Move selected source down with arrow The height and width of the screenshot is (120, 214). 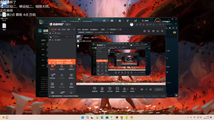point(71,37)
